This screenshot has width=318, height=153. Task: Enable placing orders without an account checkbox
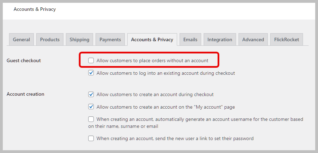pos(91,60)
